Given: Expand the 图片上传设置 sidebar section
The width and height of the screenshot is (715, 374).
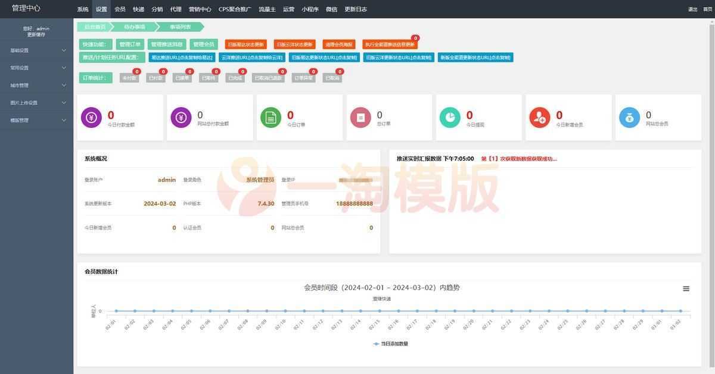Looking at the screenshot, I should [x=36, y=102].
